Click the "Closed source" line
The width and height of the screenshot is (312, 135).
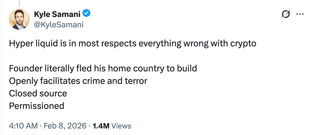[x=38, y=93]
